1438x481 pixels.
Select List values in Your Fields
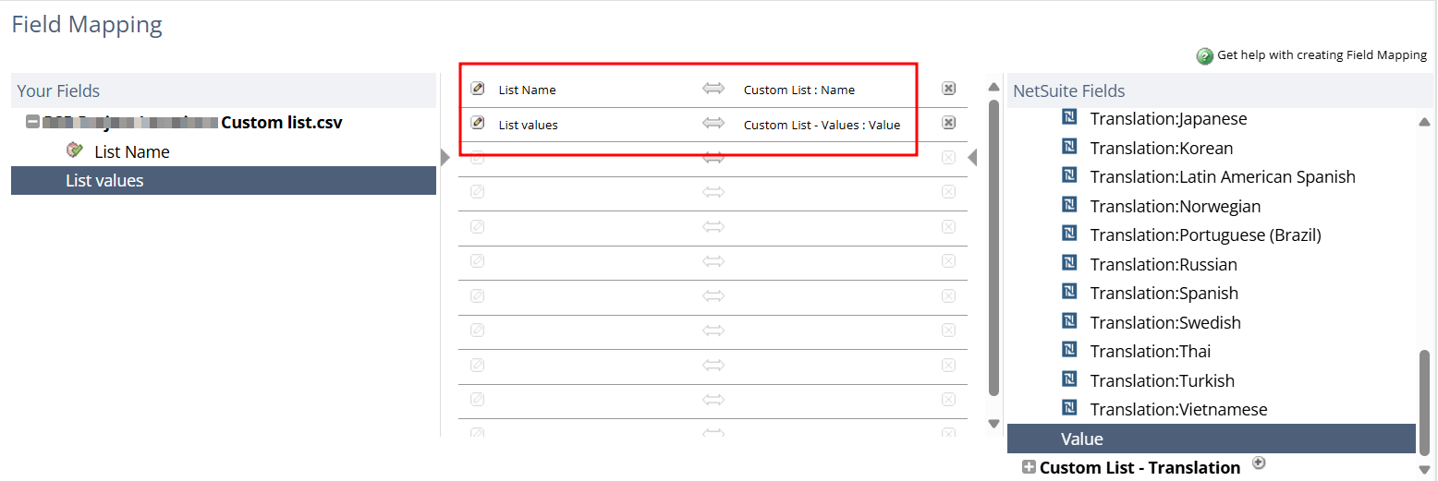click(104, 181)
